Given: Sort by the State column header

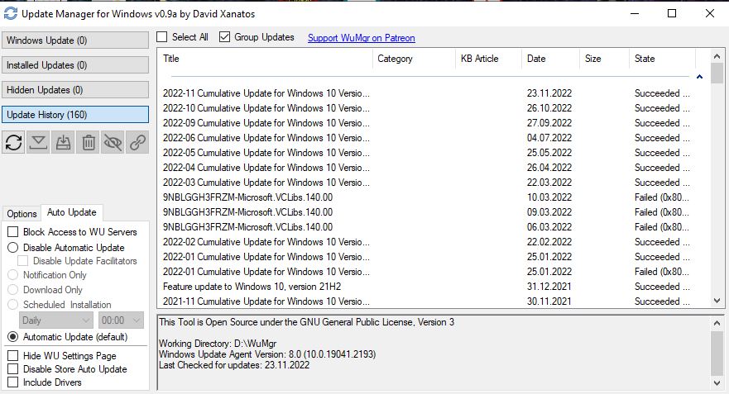Looking at the screenshot, I should [x=663, y=59].
